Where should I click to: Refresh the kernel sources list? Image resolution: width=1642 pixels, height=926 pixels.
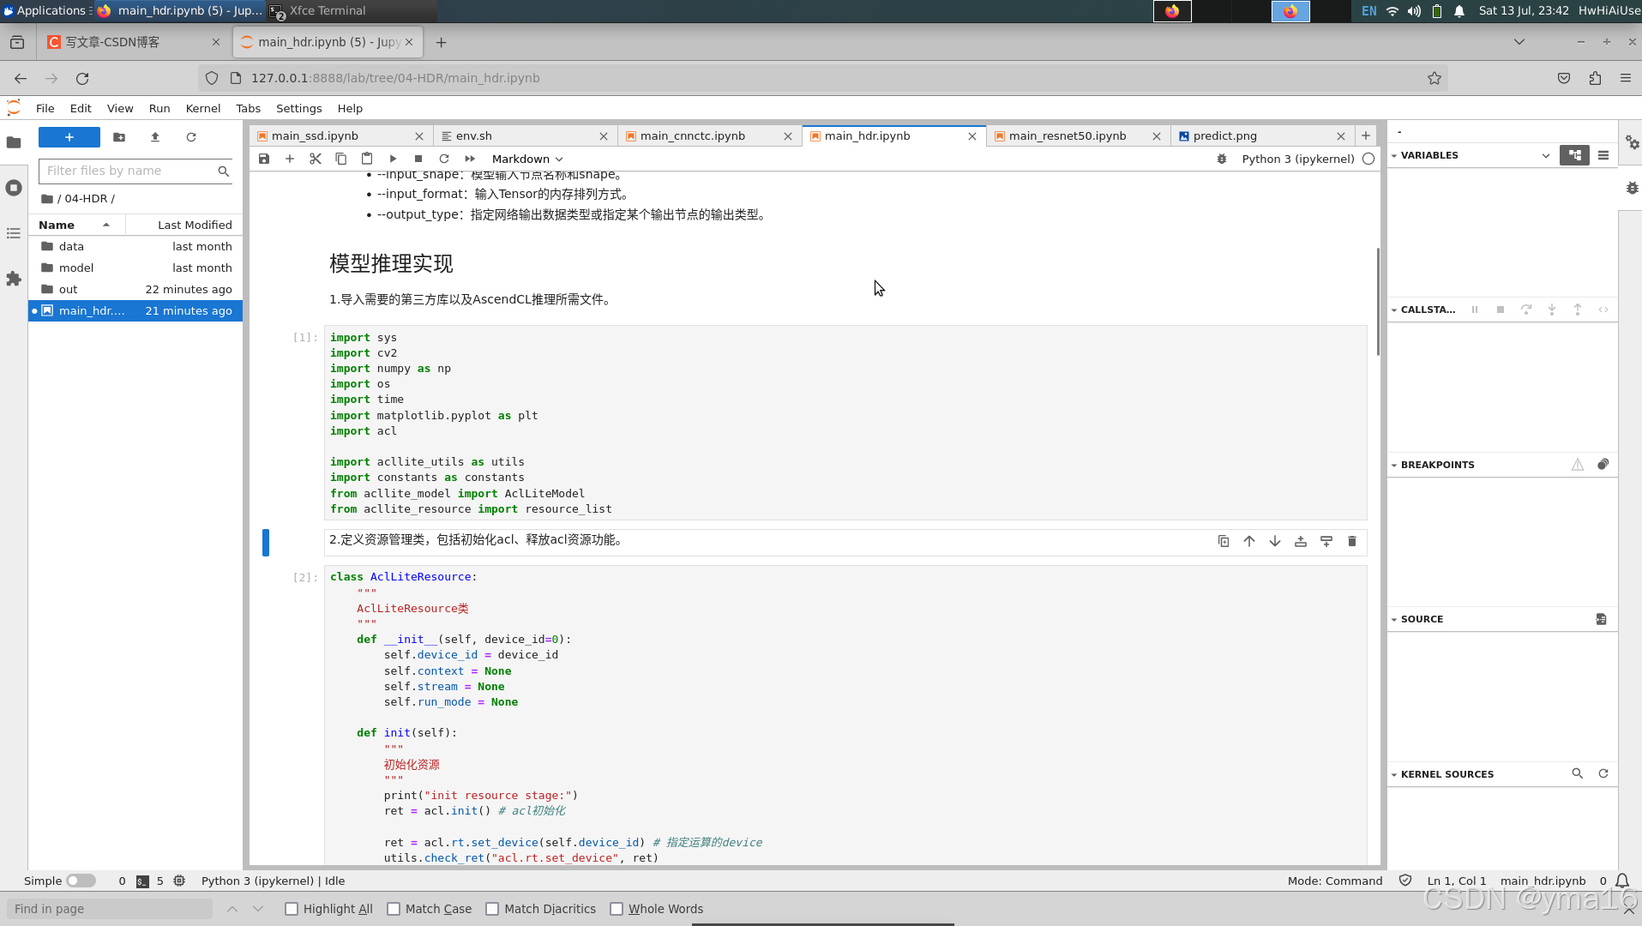point(1603,773)
